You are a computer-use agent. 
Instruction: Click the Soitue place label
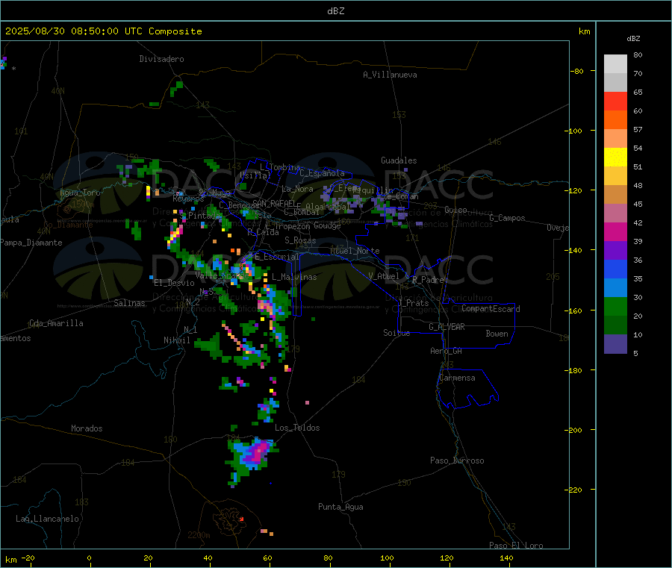coord(397,333)
